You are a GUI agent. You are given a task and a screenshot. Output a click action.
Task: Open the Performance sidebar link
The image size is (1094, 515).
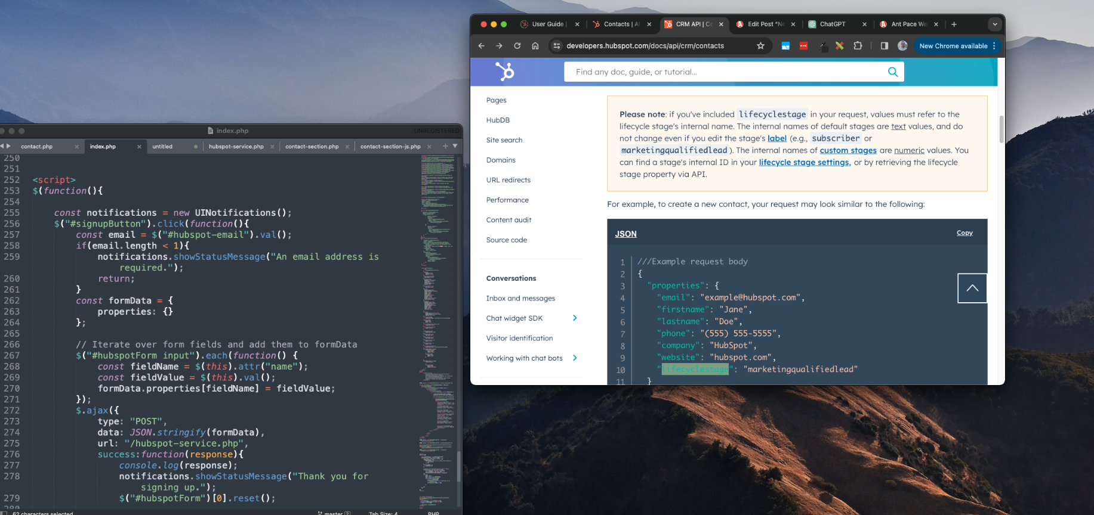[x=507, y=200]
